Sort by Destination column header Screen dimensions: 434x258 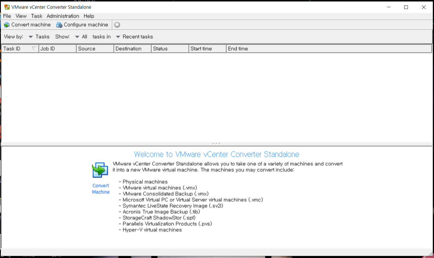tap(133, 49)
